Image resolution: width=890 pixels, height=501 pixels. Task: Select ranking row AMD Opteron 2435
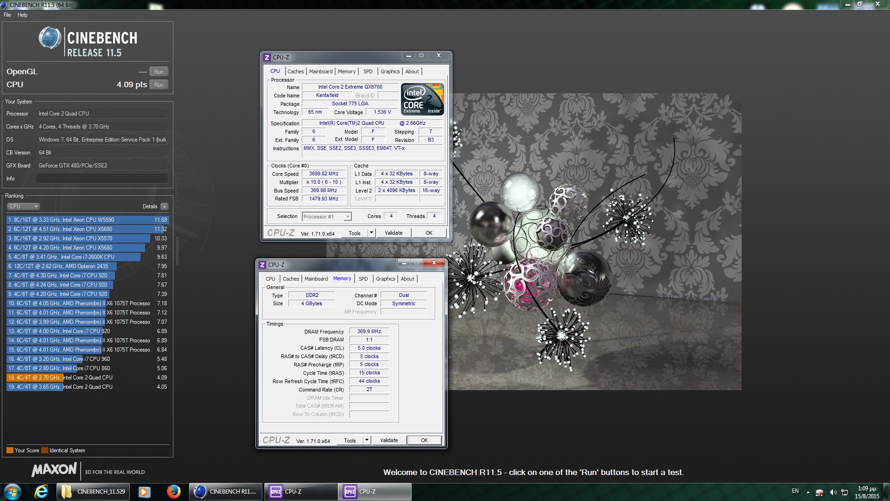pos(88,266)
